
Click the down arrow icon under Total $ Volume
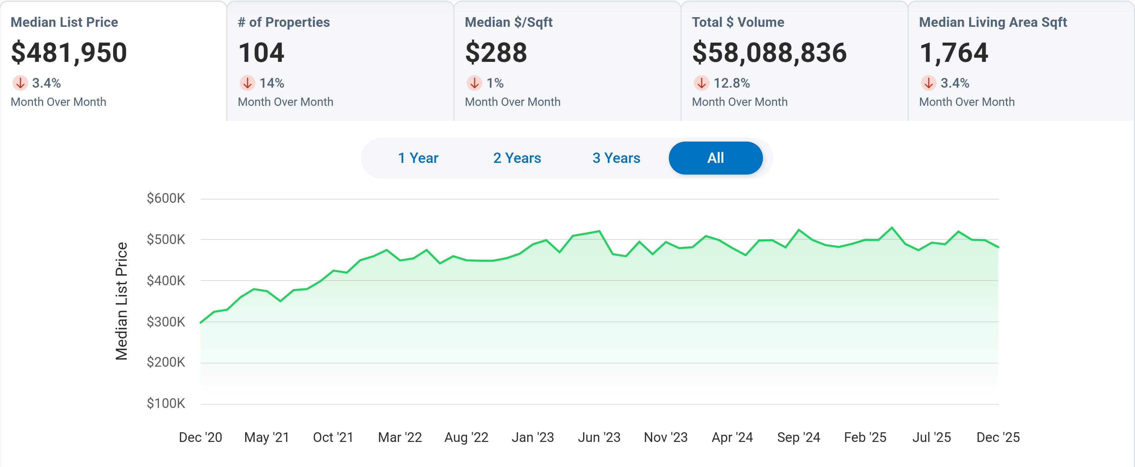click(701, 83)
